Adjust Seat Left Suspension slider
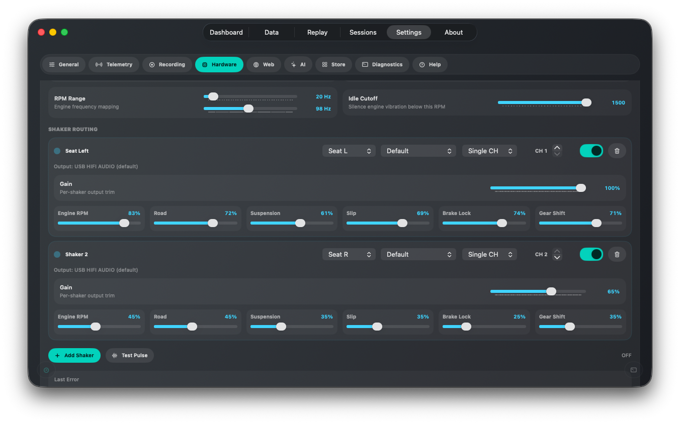The width and height of the screenshot is (680, 424). (292, 223)
